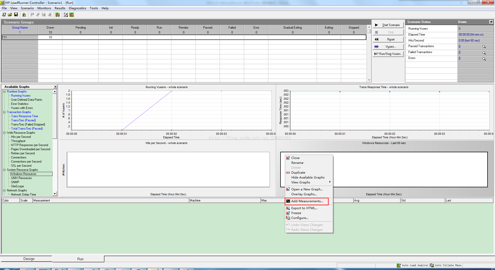
Task: Expand the View Graphs submenu arrow
Action: [x=330, y=182]
